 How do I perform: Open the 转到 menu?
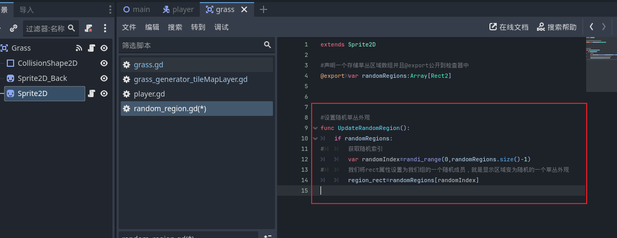pyautogui.click(x=198, y=27)
